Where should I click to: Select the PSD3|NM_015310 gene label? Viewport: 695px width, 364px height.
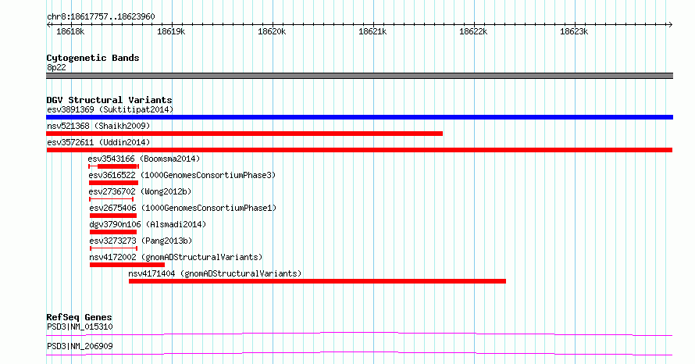coord(80,327)
